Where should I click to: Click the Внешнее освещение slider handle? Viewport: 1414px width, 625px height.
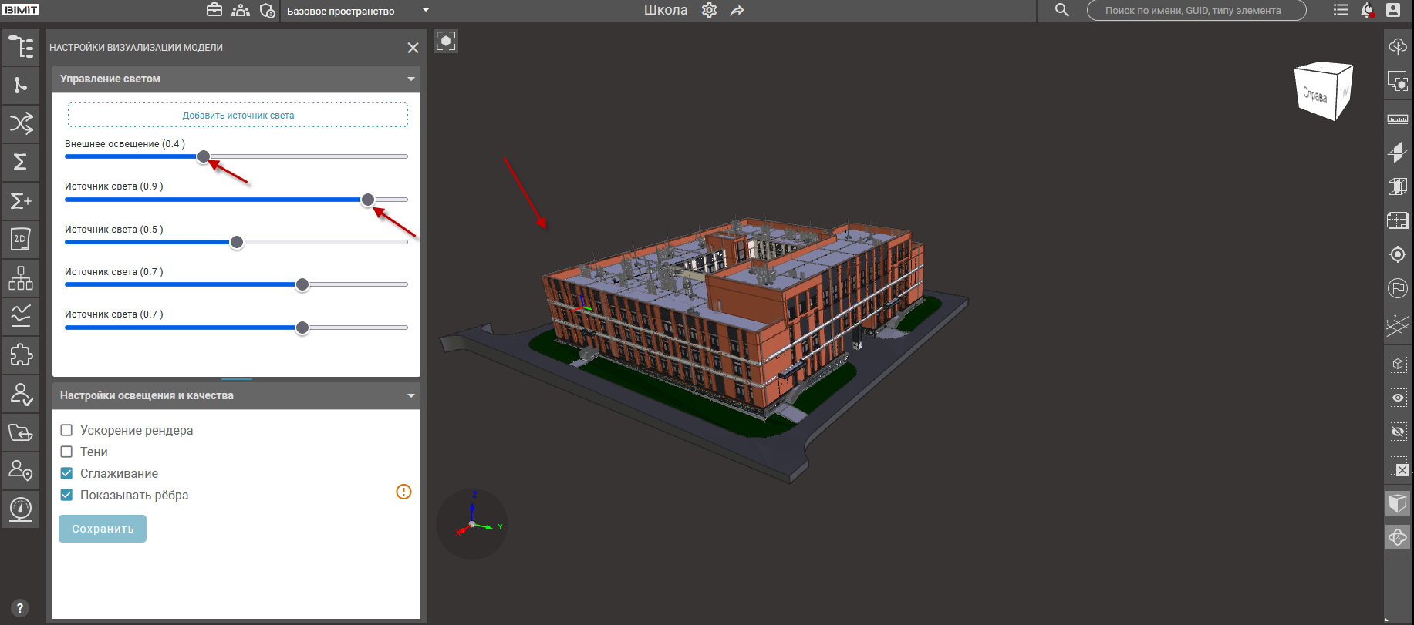tap(204, 156)
